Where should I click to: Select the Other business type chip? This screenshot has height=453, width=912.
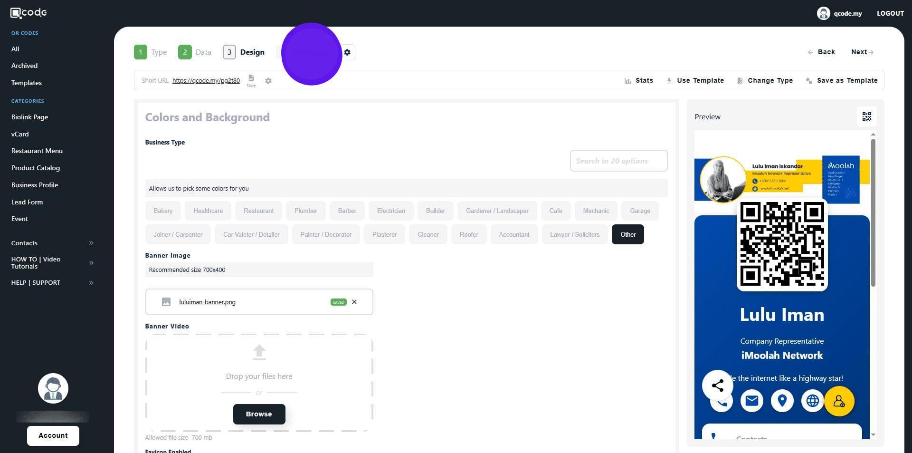(x=628, y=234)
